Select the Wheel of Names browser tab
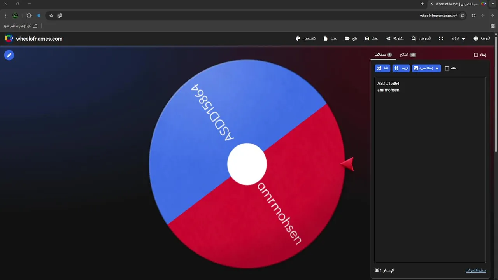Viewport: 498px width, 280px height. pyautogui.click(x=458, y=4)
